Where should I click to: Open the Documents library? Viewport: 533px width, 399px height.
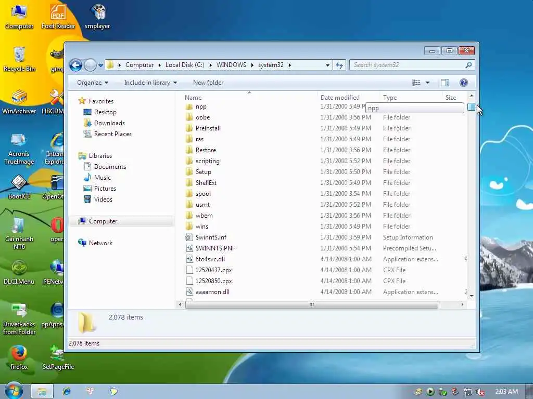tap(110, 167)
